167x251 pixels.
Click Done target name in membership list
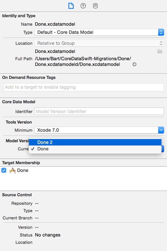coord(23,170)
